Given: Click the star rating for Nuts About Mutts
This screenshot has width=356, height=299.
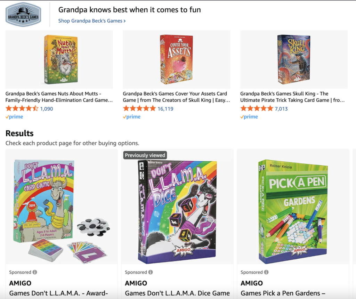Looking at the screenshot, I should 22,108.
